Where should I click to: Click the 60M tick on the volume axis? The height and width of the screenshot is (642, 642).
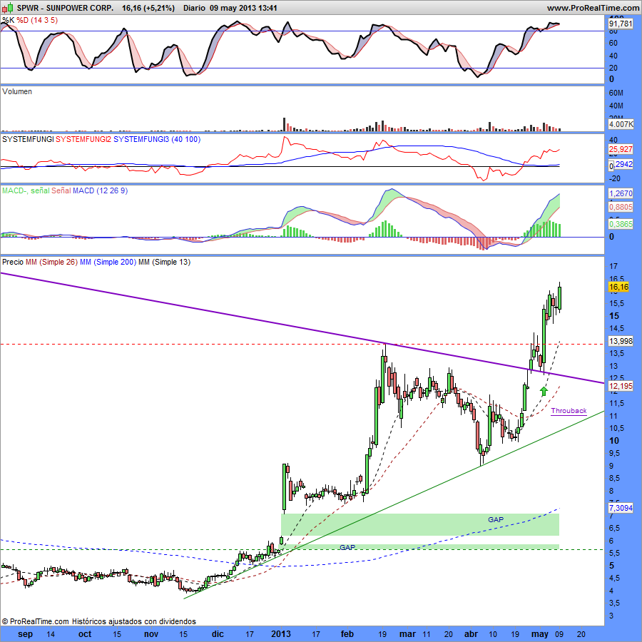[x=616, y=93]
